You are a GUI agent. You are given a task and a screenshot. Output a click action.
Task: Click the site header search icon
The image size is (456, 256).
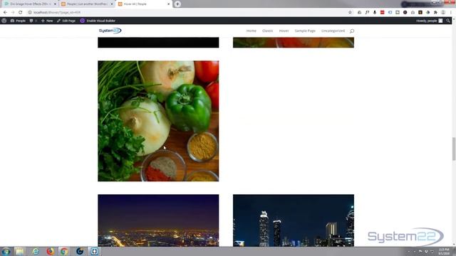(x=352, y=31)
